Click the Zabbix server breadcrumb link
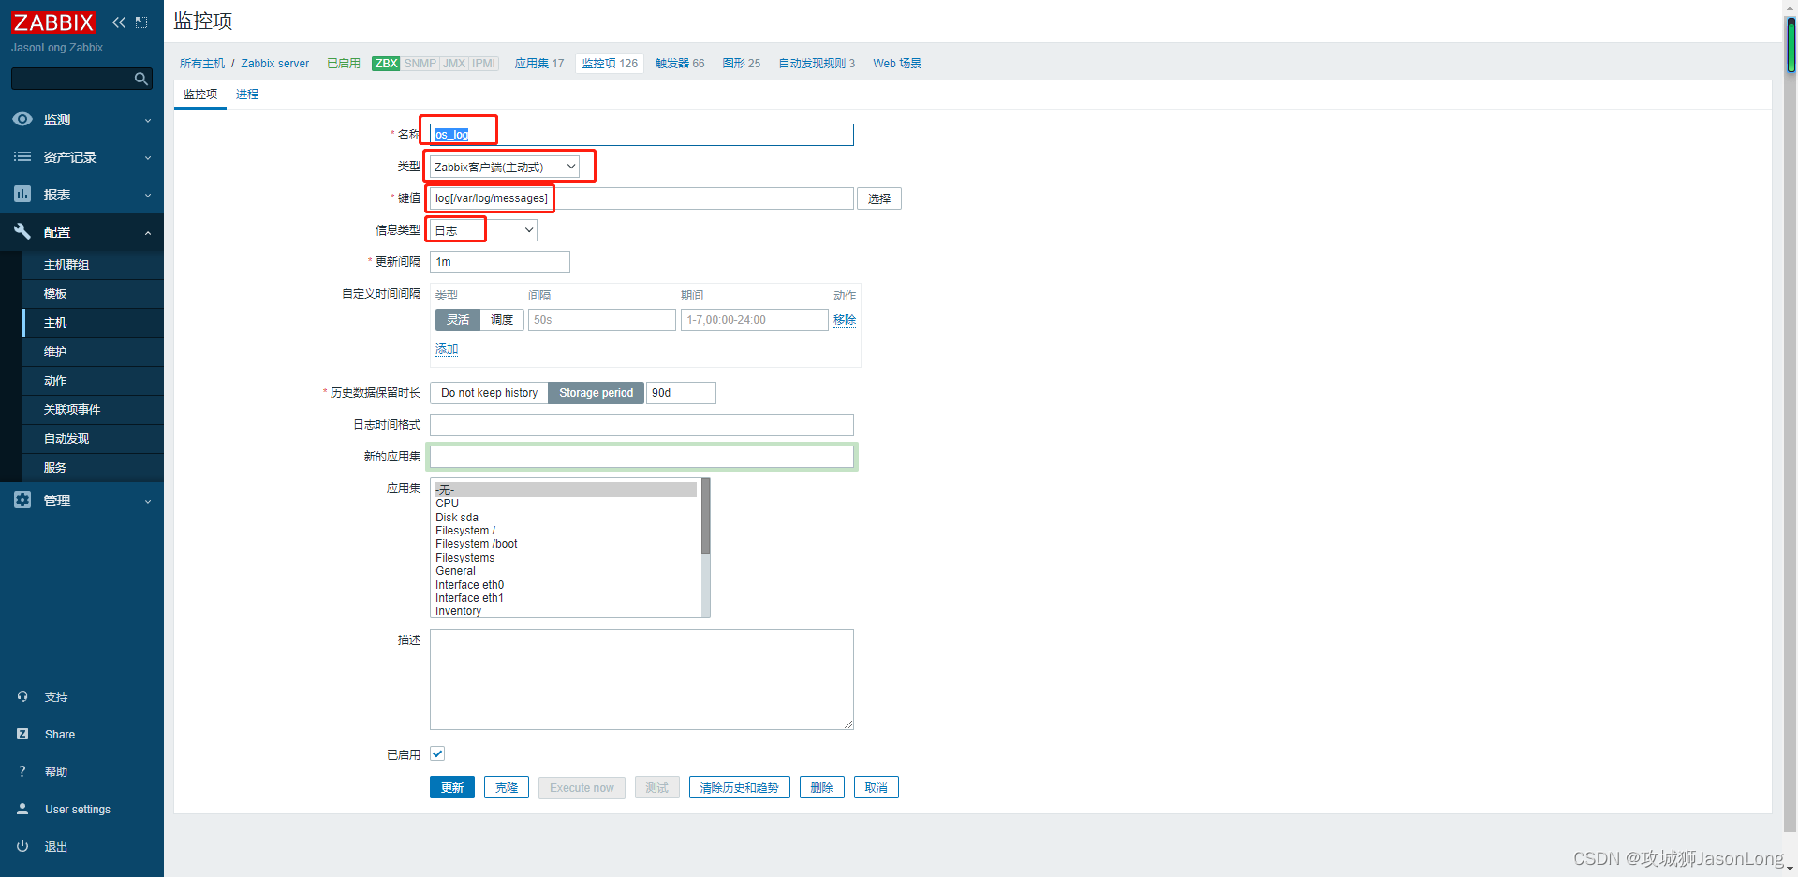The image size is (1798, 877). pos(275,64)
